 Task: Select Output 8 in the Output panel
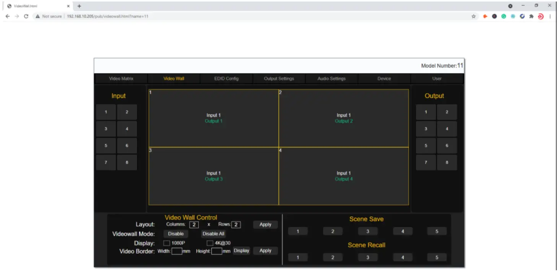tap(447, 162)
